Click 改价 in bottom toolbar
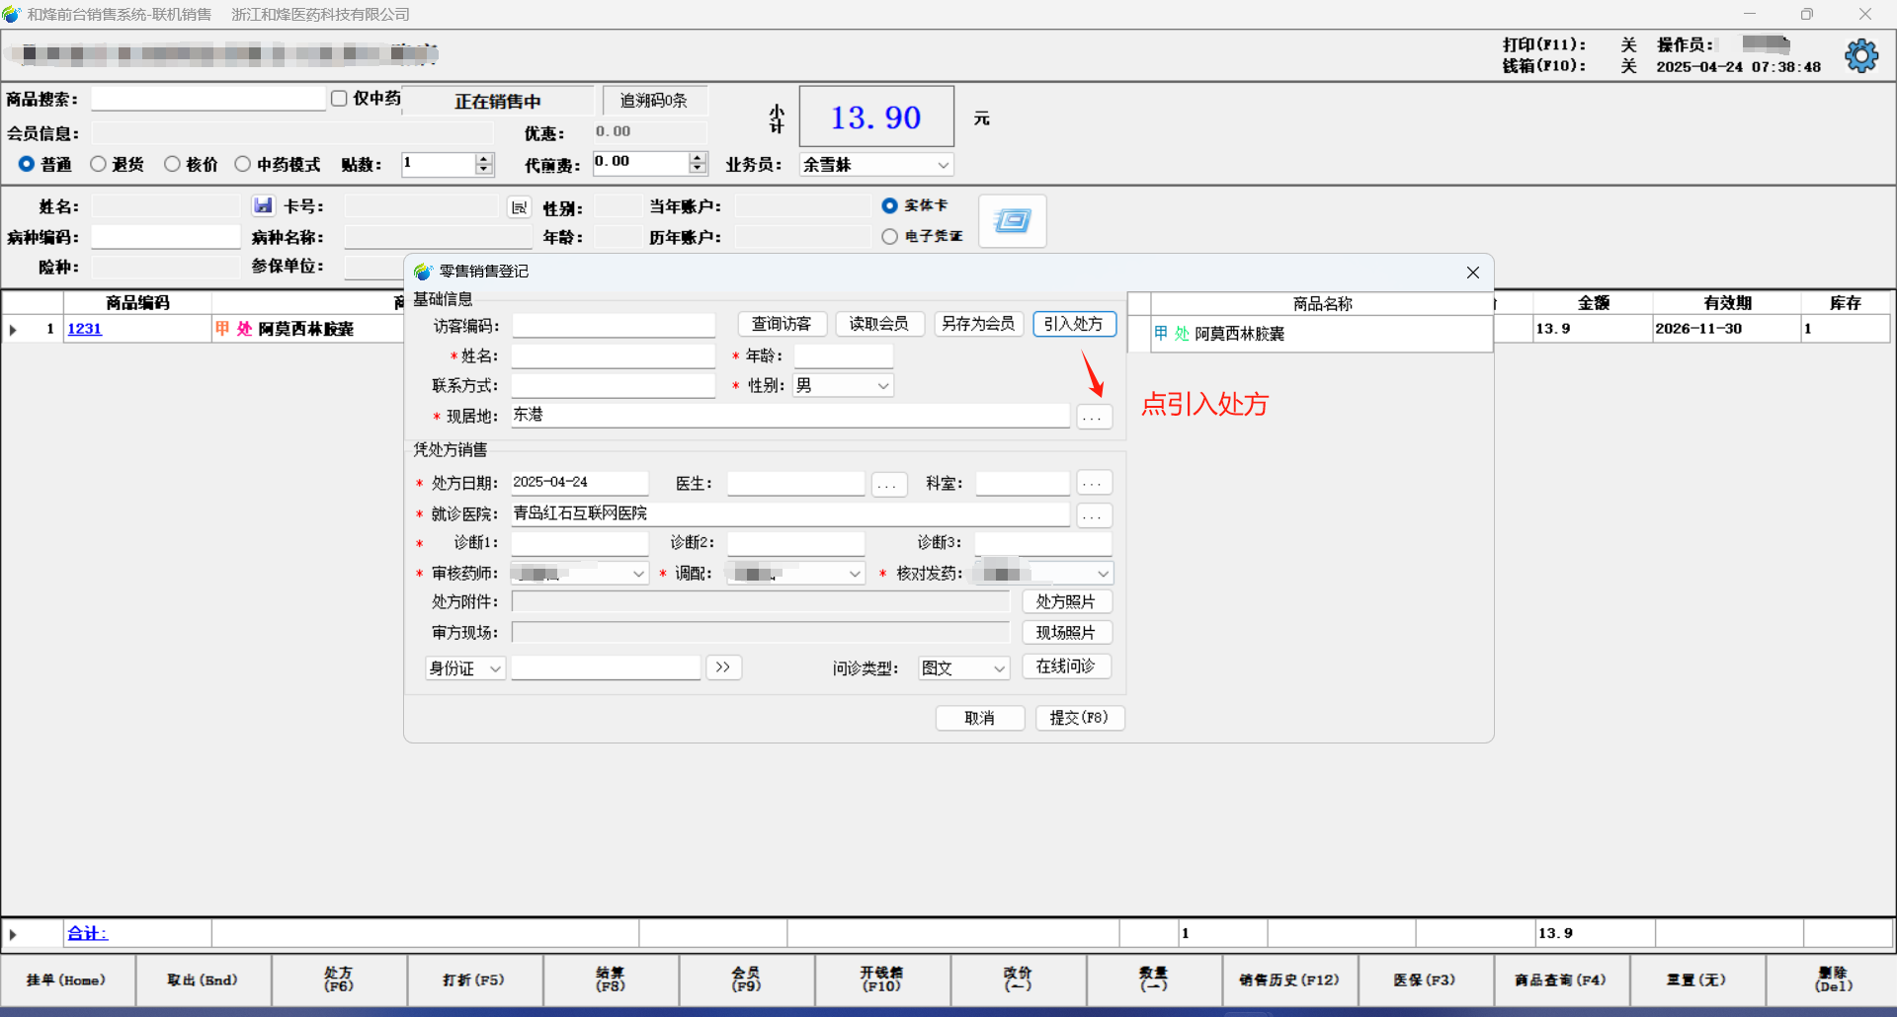Viewport: 1897px width, 1017px height. (1018, 980)
